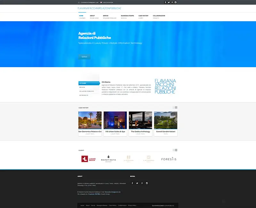This screenshot has height=208, width=256.
Task: Open the About menu item
Action: (x=94, y=17)
